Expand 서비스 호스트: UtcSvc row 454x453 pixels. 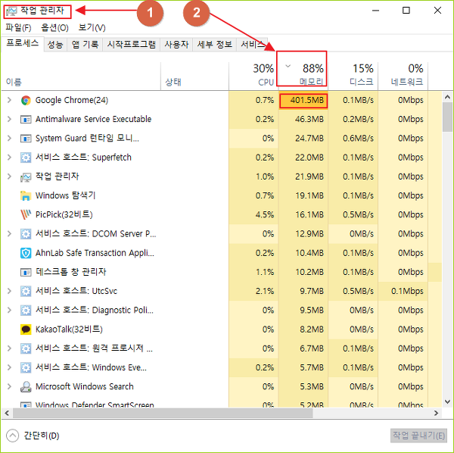coord(9,291)
